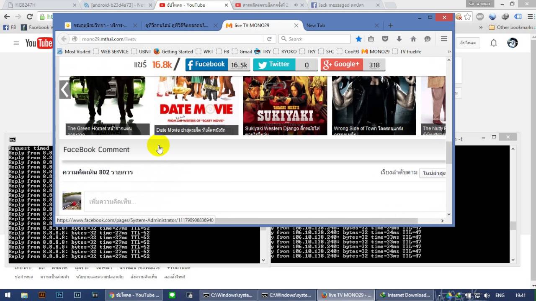Open Internet Download Manager taskbar item
536x301 pixels.
pos(405,295)
